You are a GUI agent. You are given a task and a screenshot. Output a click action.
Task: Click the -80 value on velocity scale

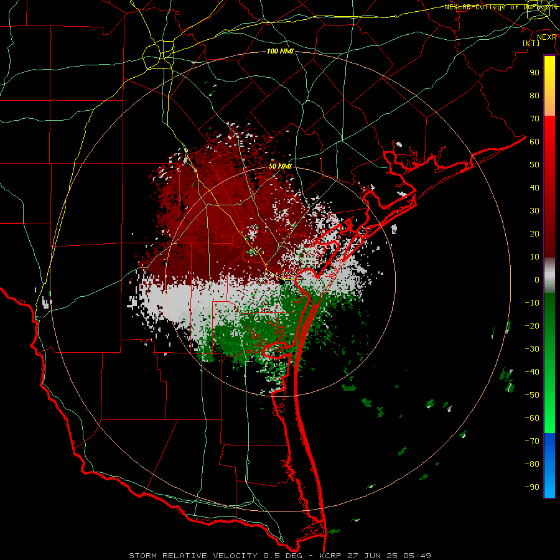click(532, 464)
